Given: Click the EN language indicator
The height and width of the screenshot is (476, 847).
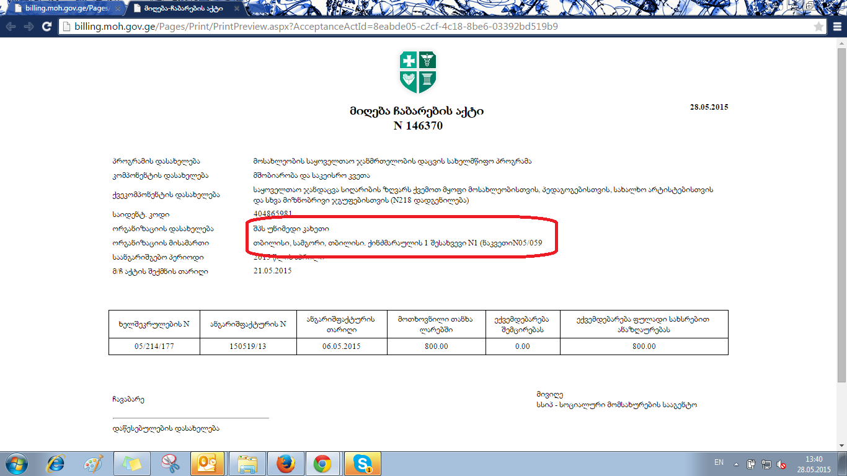Looking at the screenshot, I should (x=719, y=463).
